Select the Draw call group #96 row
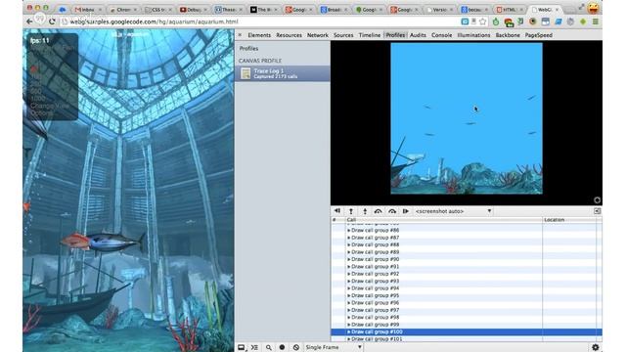 tap(467, 303)
